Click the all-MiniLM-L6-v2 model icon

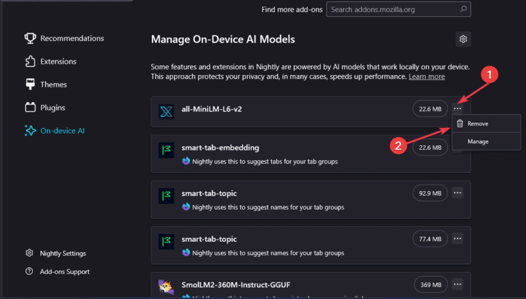[x=166, y=111]
